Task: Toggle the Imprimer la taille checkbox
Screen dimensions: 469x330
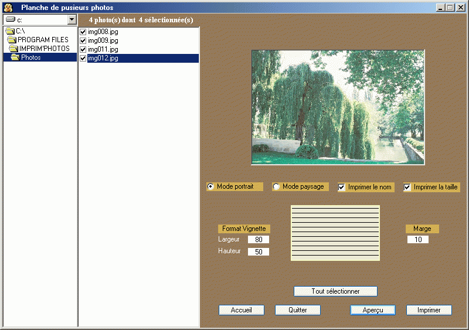Action: 407,188
